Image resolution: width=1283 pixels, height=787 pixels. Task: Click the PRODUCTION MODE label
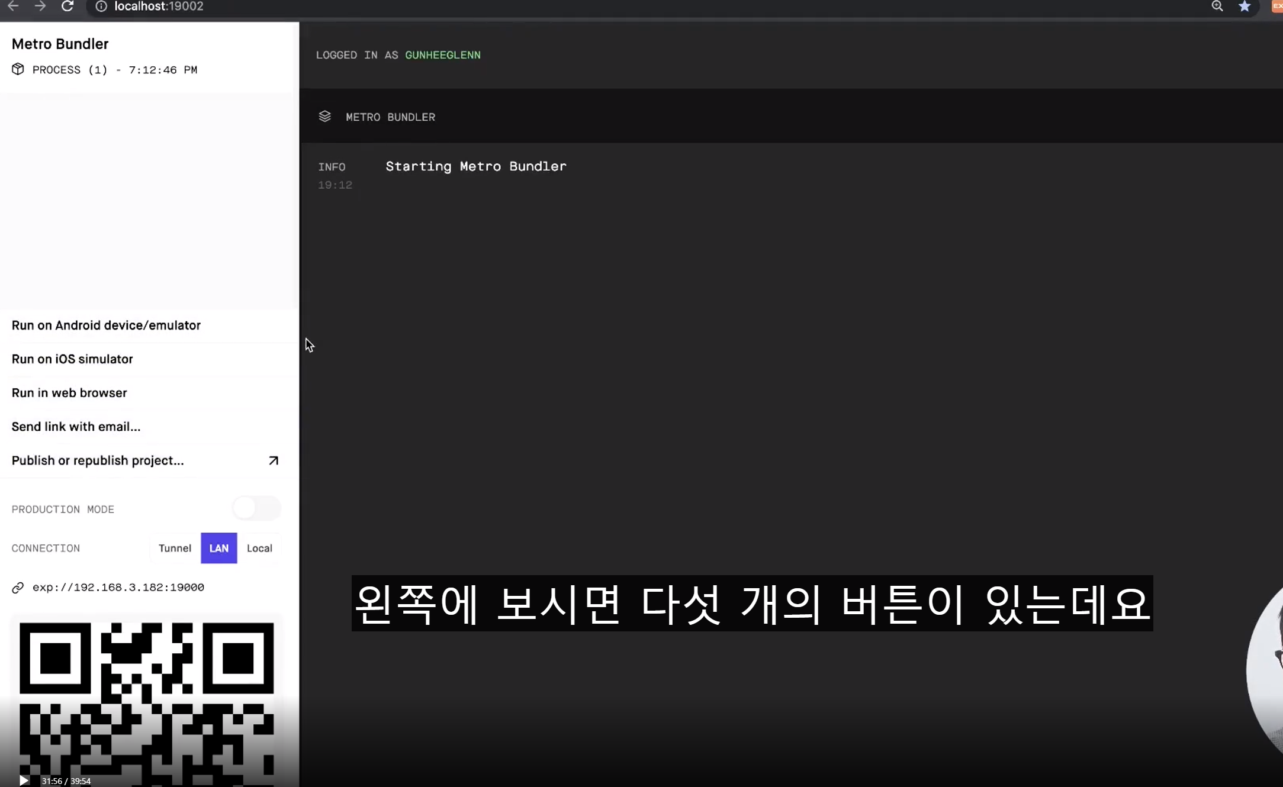click(x=63, y=509)
